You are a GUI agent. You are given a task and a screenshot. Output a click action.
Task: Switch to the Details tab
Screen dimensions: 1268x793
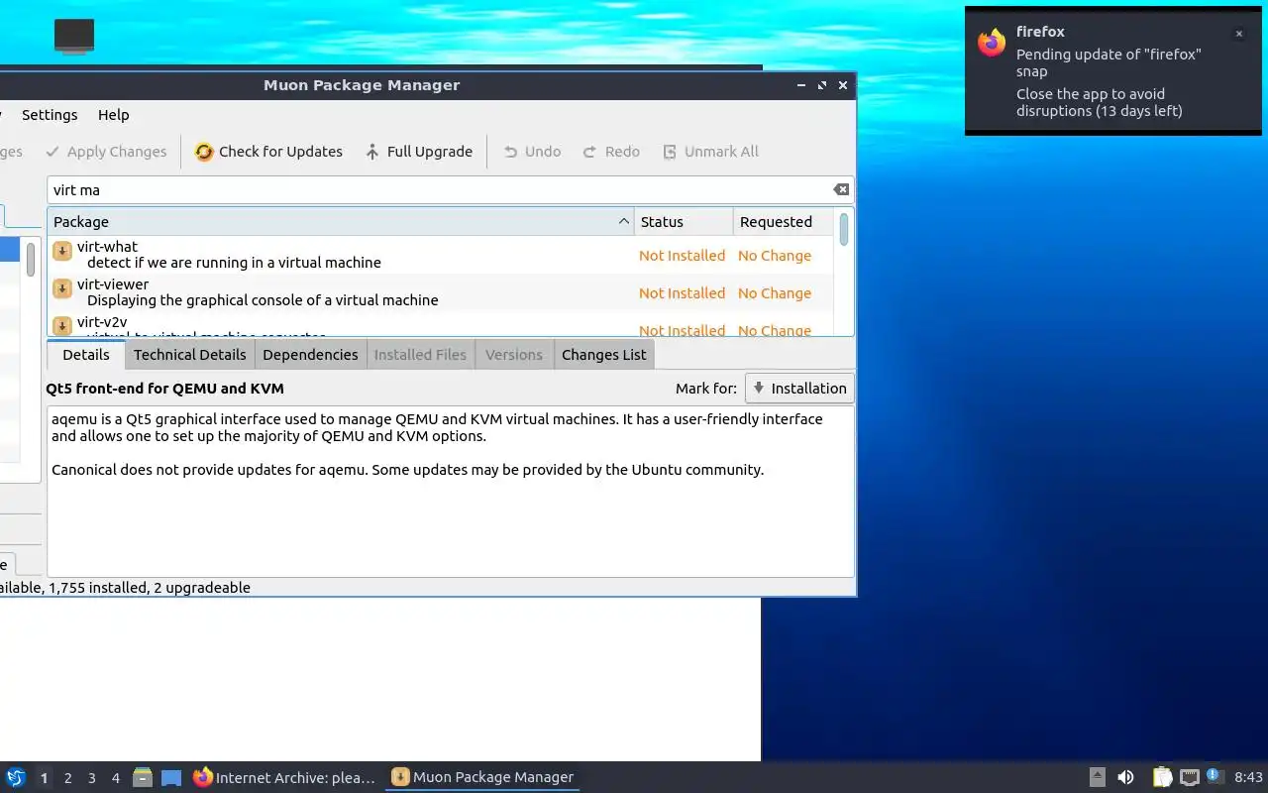click(86, 355)
